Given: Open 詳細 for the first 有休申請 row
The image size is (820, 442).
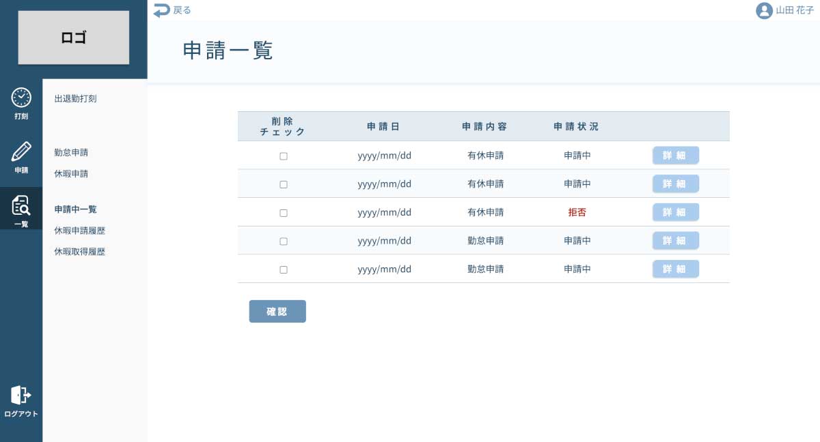Looking at the screenshot, I should click(675, 156).
